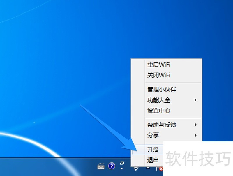Choose 退出 to exit the program
The height and width of the screenshot is (176, 233).
tap(153, 160)
